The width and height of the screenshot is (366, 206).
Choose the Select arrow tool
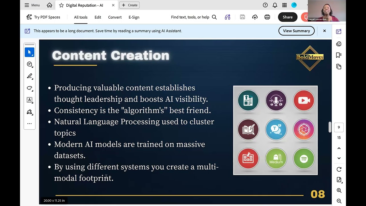(x=29, y=52)
